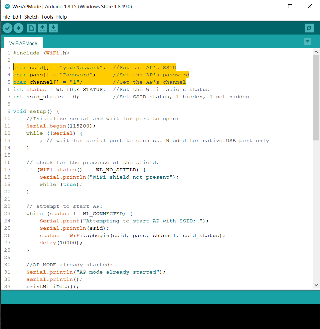
Task: Save the sketch with the Save icon
Action: pyautogui.click(x=54, y=28)
